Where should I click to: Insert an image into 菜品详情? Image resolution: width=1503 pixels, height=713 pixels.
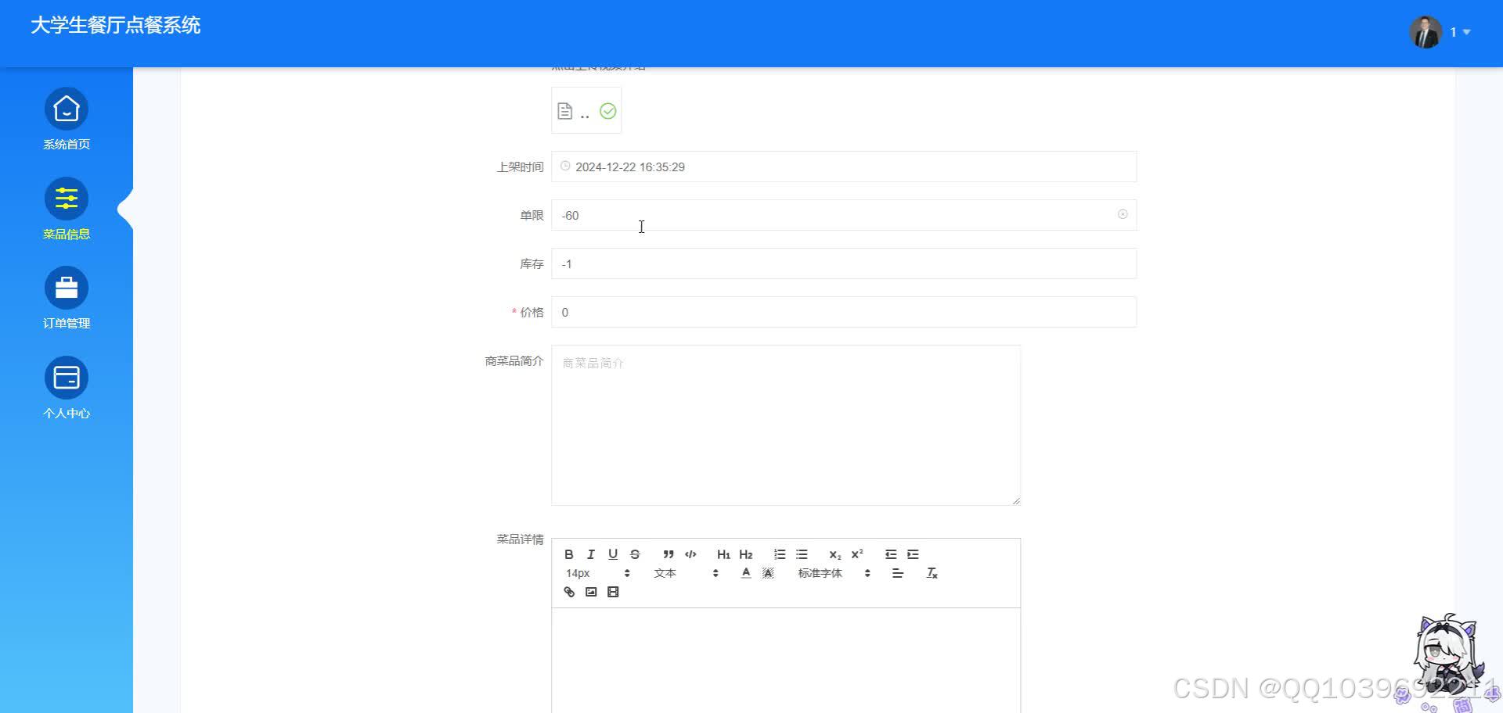pos(592,592)
